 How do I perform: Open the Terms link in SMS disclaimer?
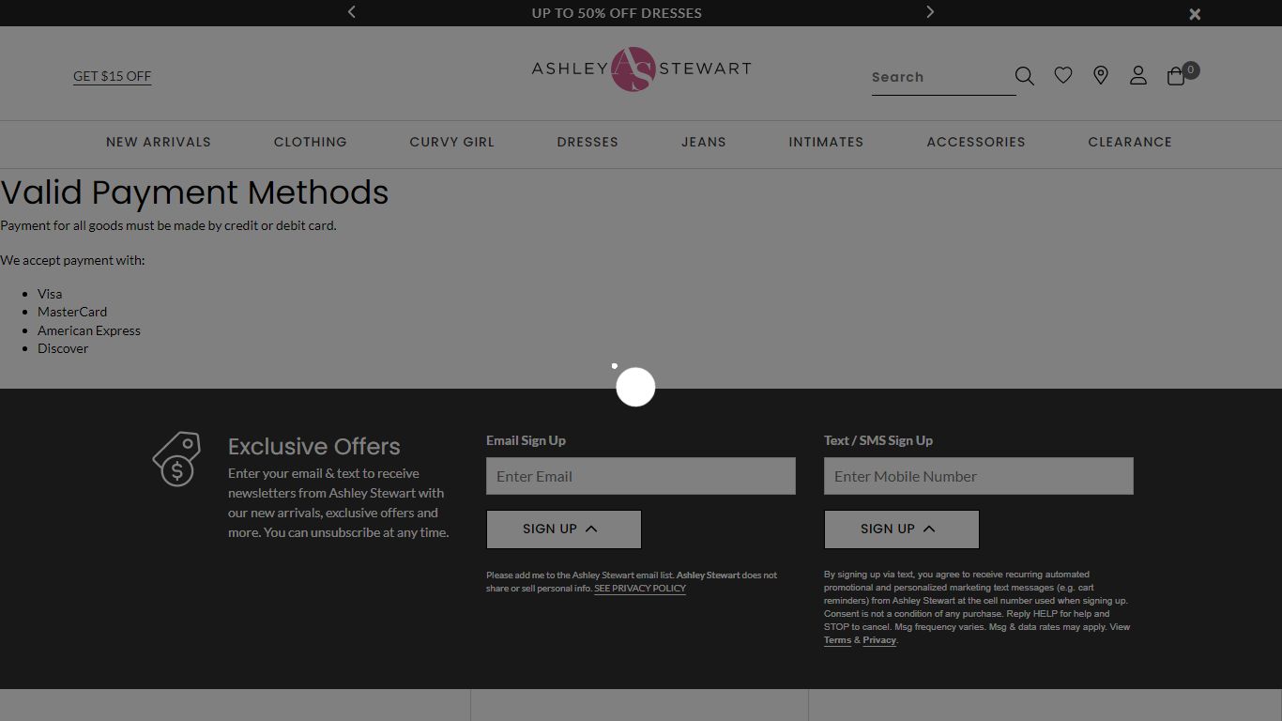point(836,639)
